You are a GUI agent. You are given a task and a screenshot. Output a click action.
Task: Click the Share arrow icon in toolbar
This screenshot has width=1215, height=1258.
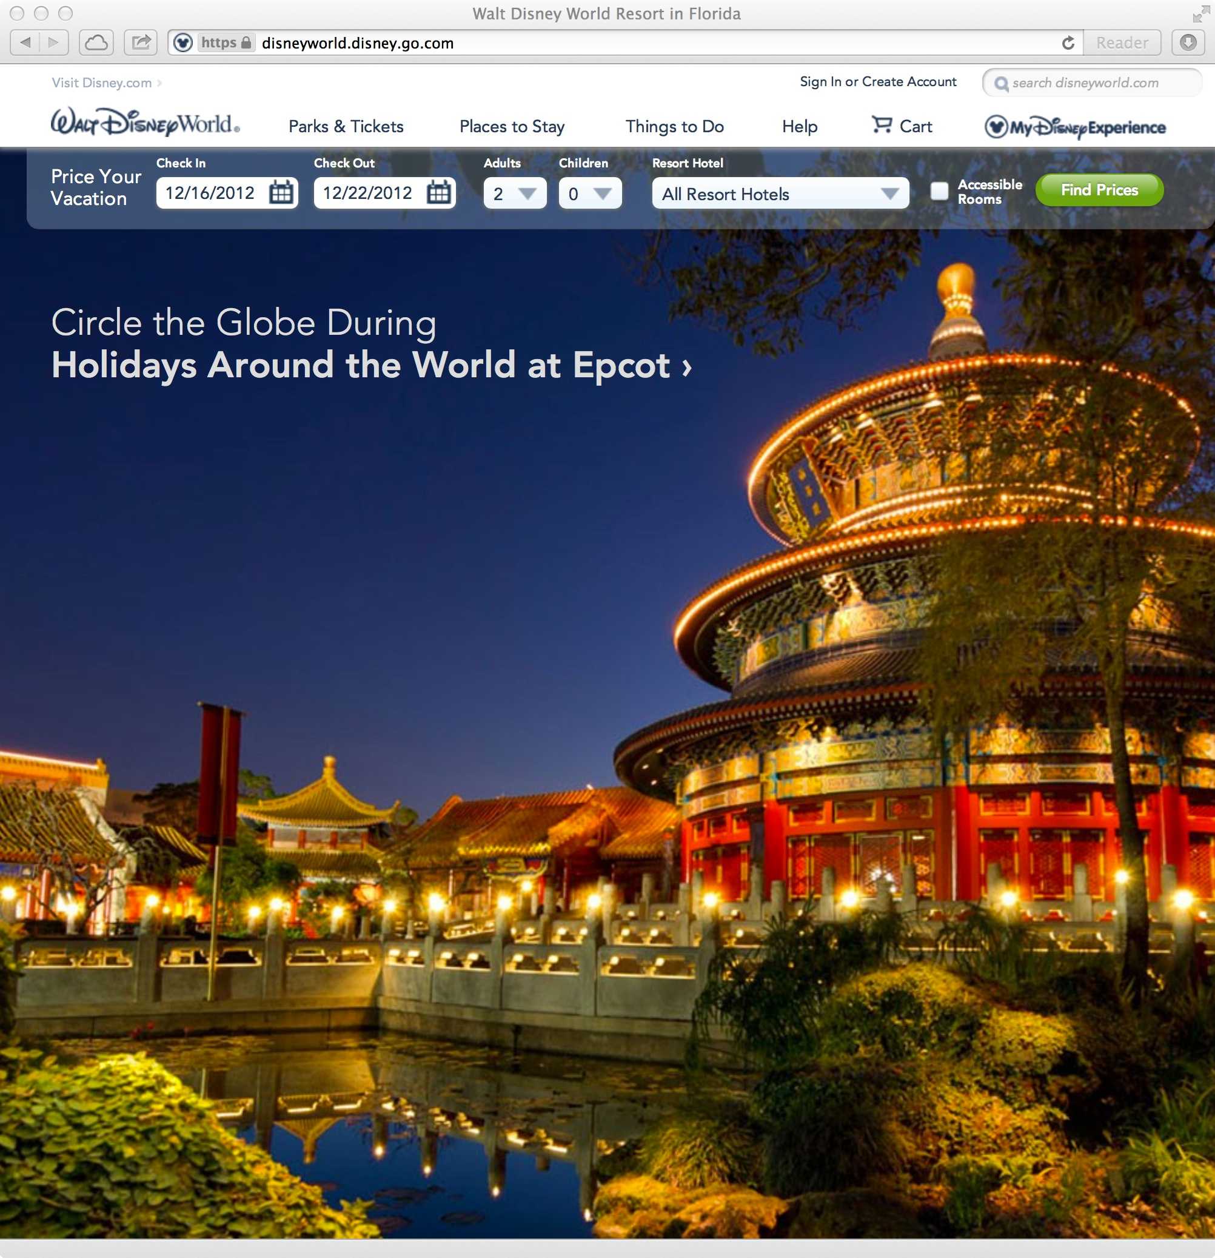(141, 43)
